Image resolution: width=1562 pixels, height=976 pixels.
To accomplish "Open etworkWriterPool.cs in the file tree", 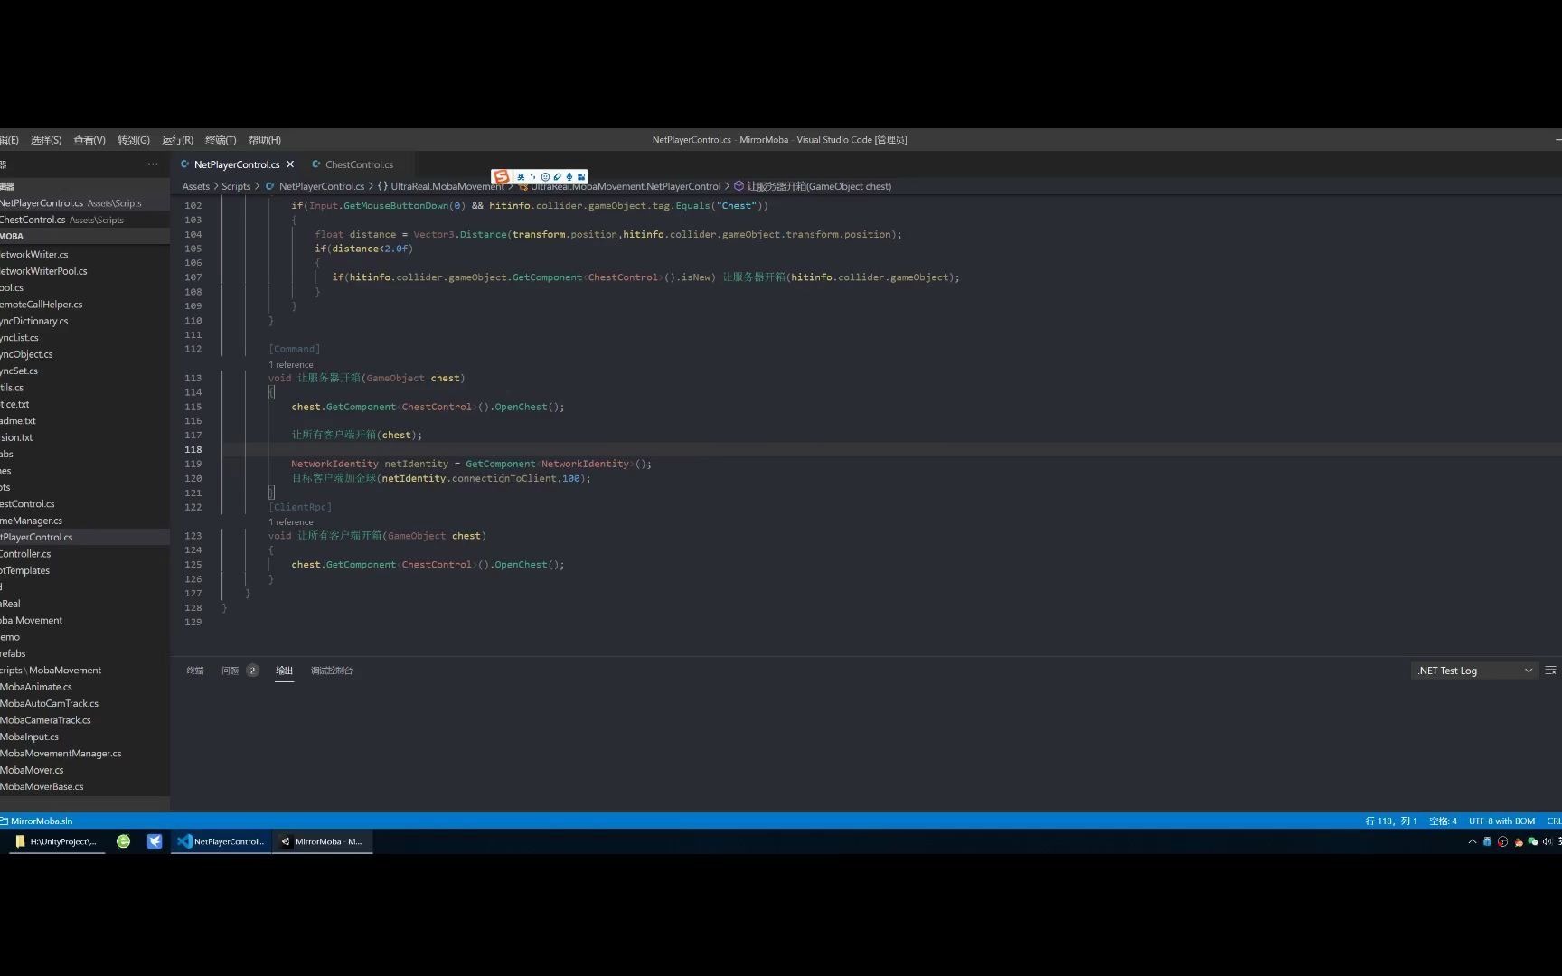I will pyautogui.click(x=85, y=271).
